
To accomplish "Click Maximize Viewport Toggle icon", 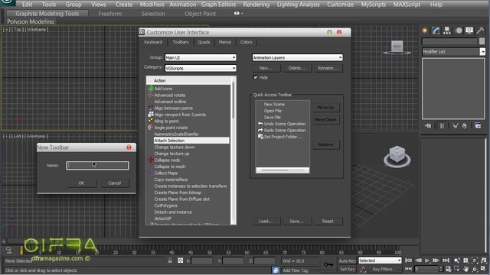I will click(484, 269).
